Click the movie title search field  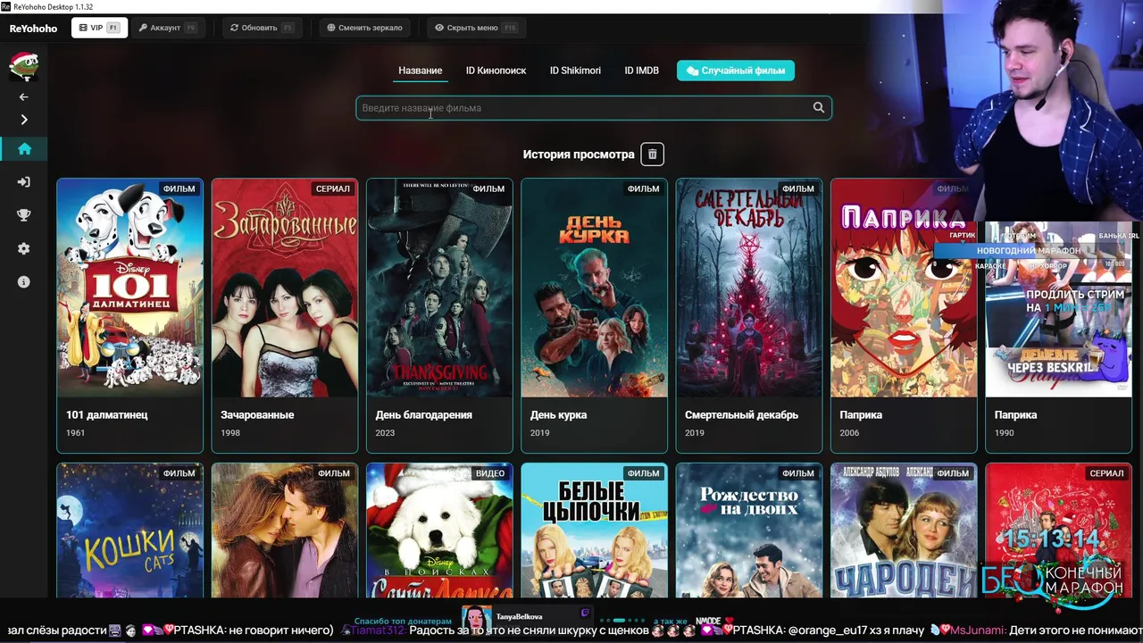tap(594, 108)
